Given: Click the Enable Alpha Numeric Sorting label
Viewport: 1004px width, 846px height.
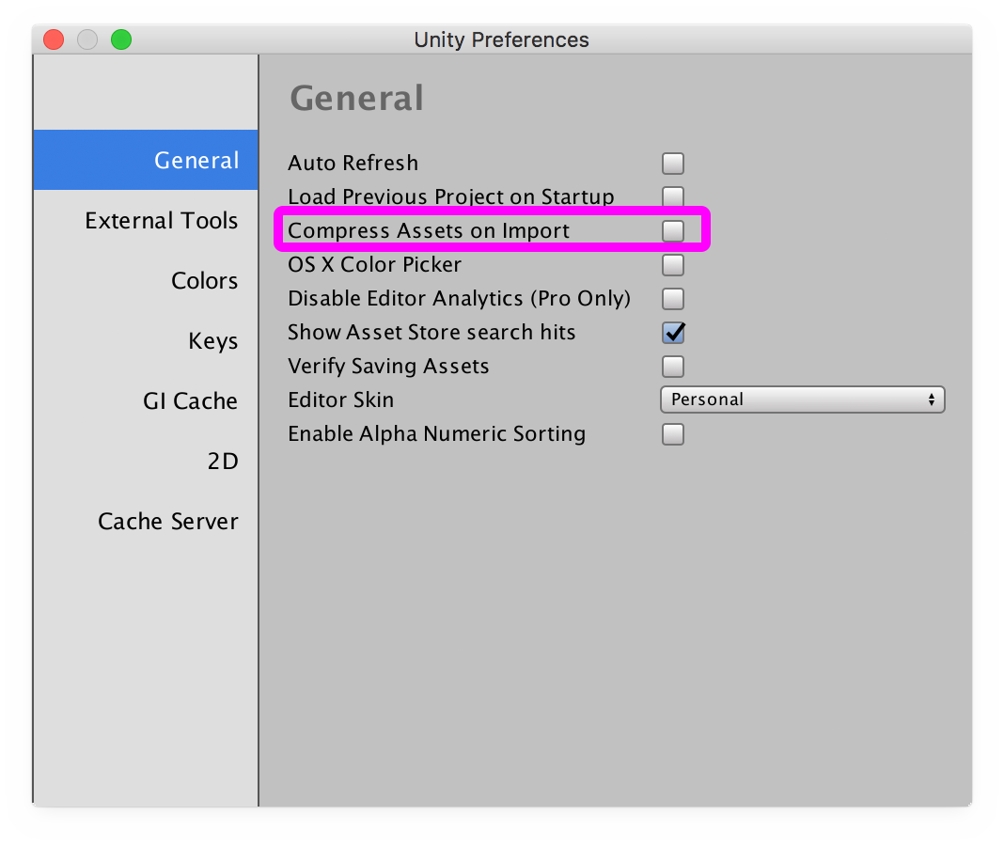Looking at the screenshot, I should coord(437,434).
